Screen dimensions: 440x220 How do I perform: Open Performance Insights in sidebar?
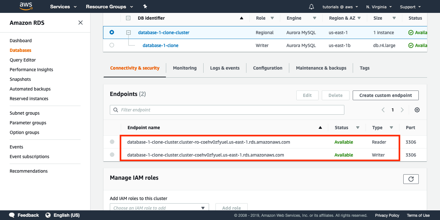tap(31, 70)
